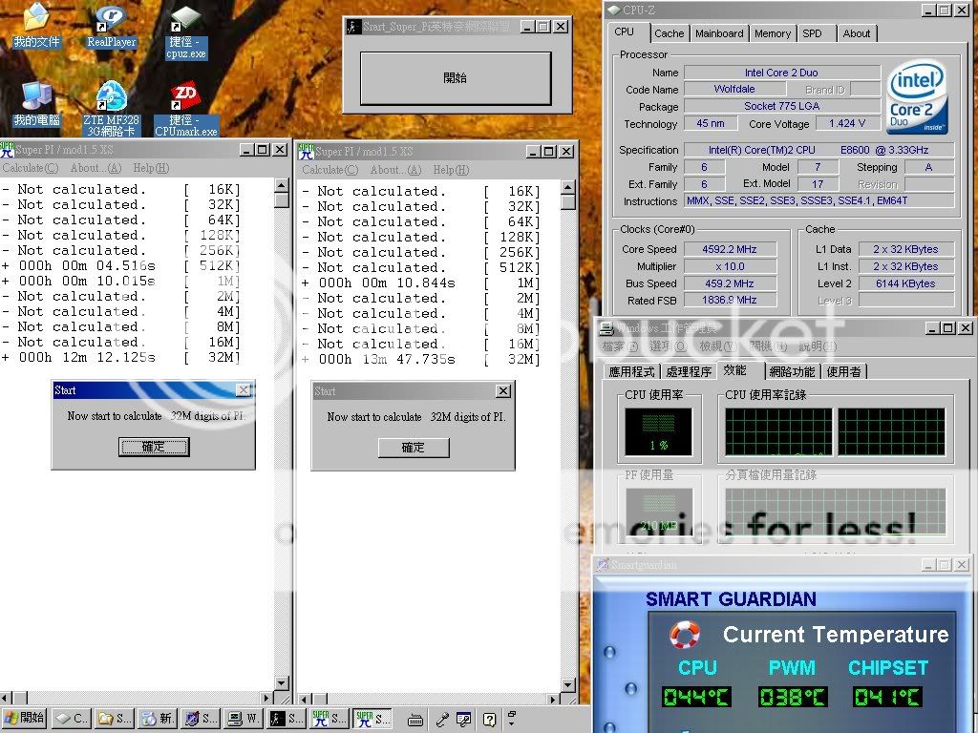Switch to the Memory tab in CPU-Z
Image resolution: width=978 pixels, height=733 pixels.
coord(772,33)
